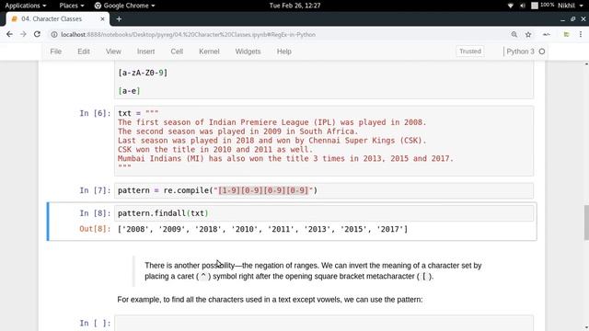The width and height of the screenshot is (589, 331).
Task: Click the In [8] prompt label
Action: click(x=95, y=213)
